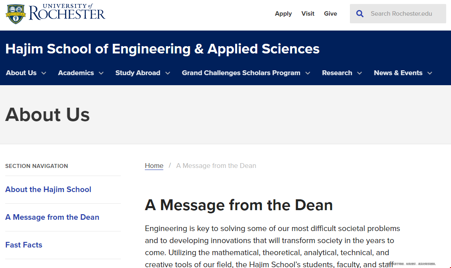Open About the Hajim School sidebar link

(48, 189)
